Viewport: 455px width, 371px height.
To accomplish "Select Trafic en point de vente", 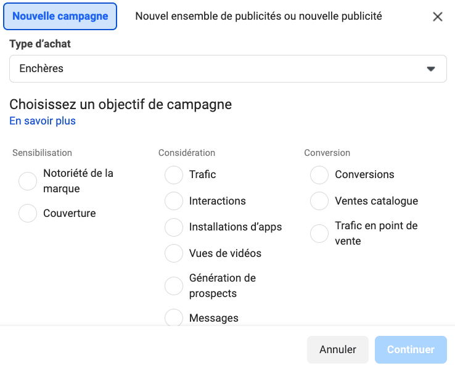I will [x=319, y=234].
